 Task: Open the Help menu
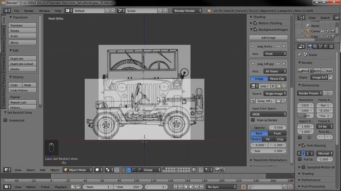tap(58, 11)
